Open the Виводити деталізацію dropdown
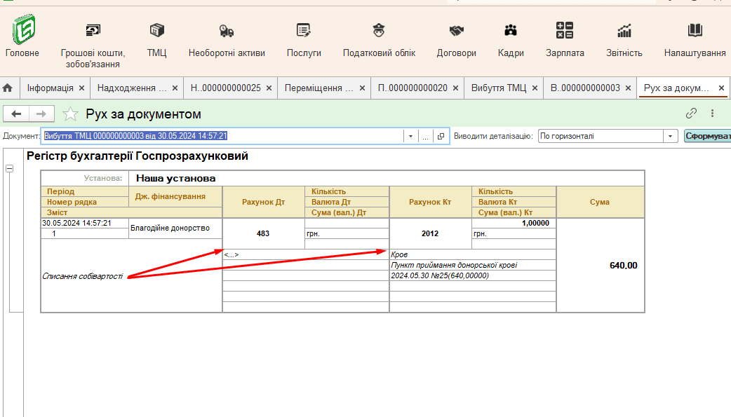Screen dimensions: 731x417 pyautogui.click(x=671, y=137)
